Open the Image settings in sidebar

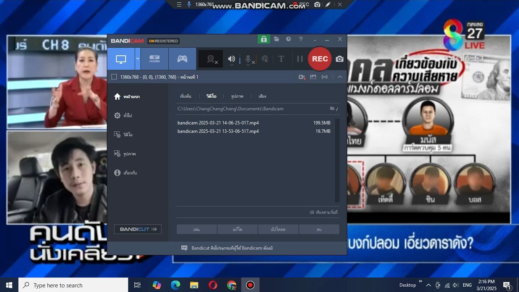click(125, 154)
